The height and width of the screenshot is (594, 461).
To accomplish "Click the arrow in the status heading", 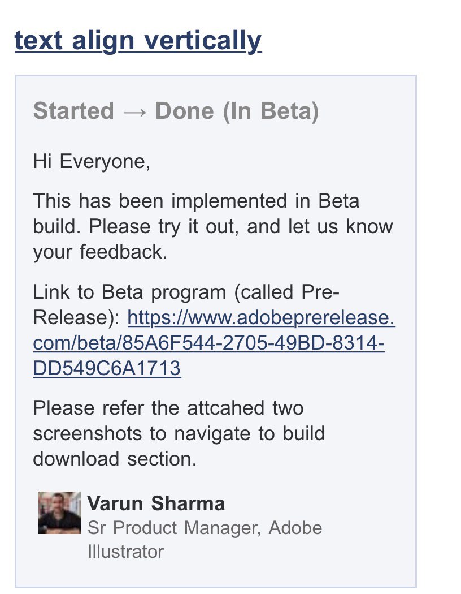I will pos(134,113).
